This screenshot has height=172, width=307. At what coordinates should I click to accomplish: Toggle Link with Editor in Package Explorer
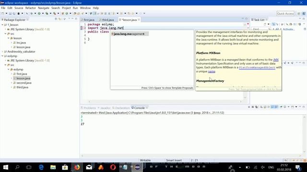(x=59, y=19)
